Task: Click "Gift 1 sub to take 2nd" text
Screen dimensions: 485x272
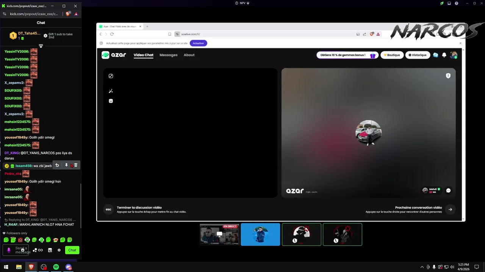Action: coord(60,36)
